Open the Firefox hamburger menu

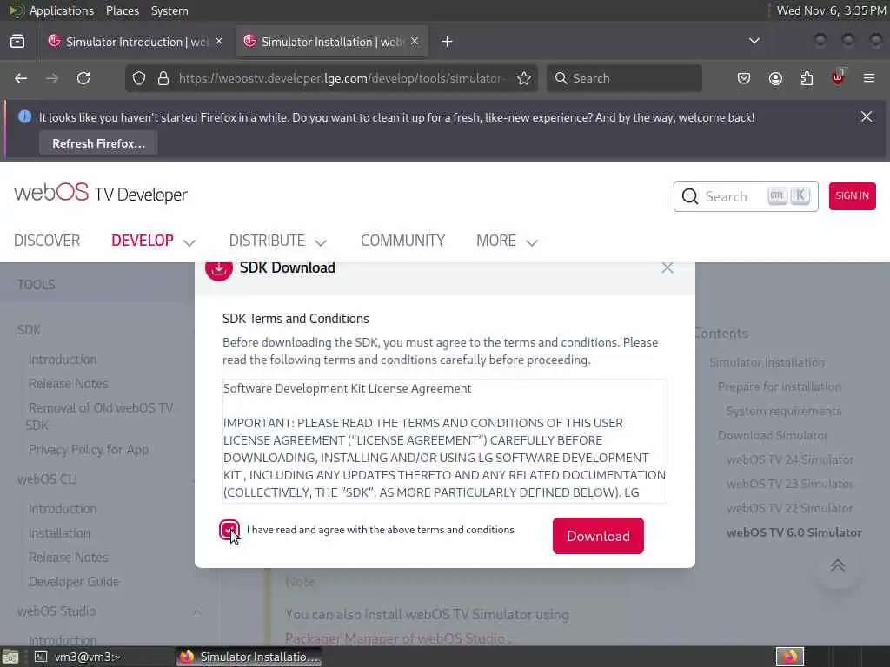pyautogui.click(x=869, y=78)
